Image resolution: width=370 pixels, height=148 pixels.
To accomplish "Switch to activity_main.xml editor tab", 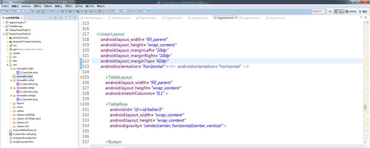I will [x=119, y=18].
